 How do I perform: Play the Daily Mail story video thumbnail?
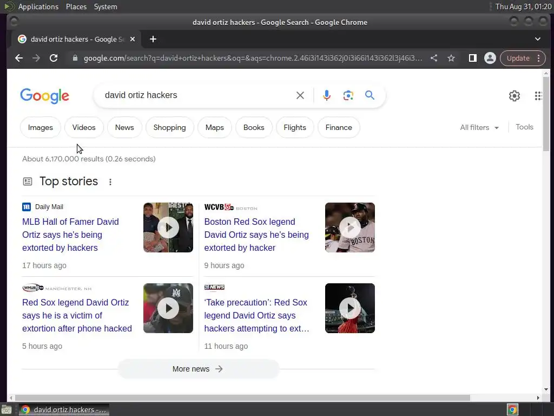click(168, 227)
